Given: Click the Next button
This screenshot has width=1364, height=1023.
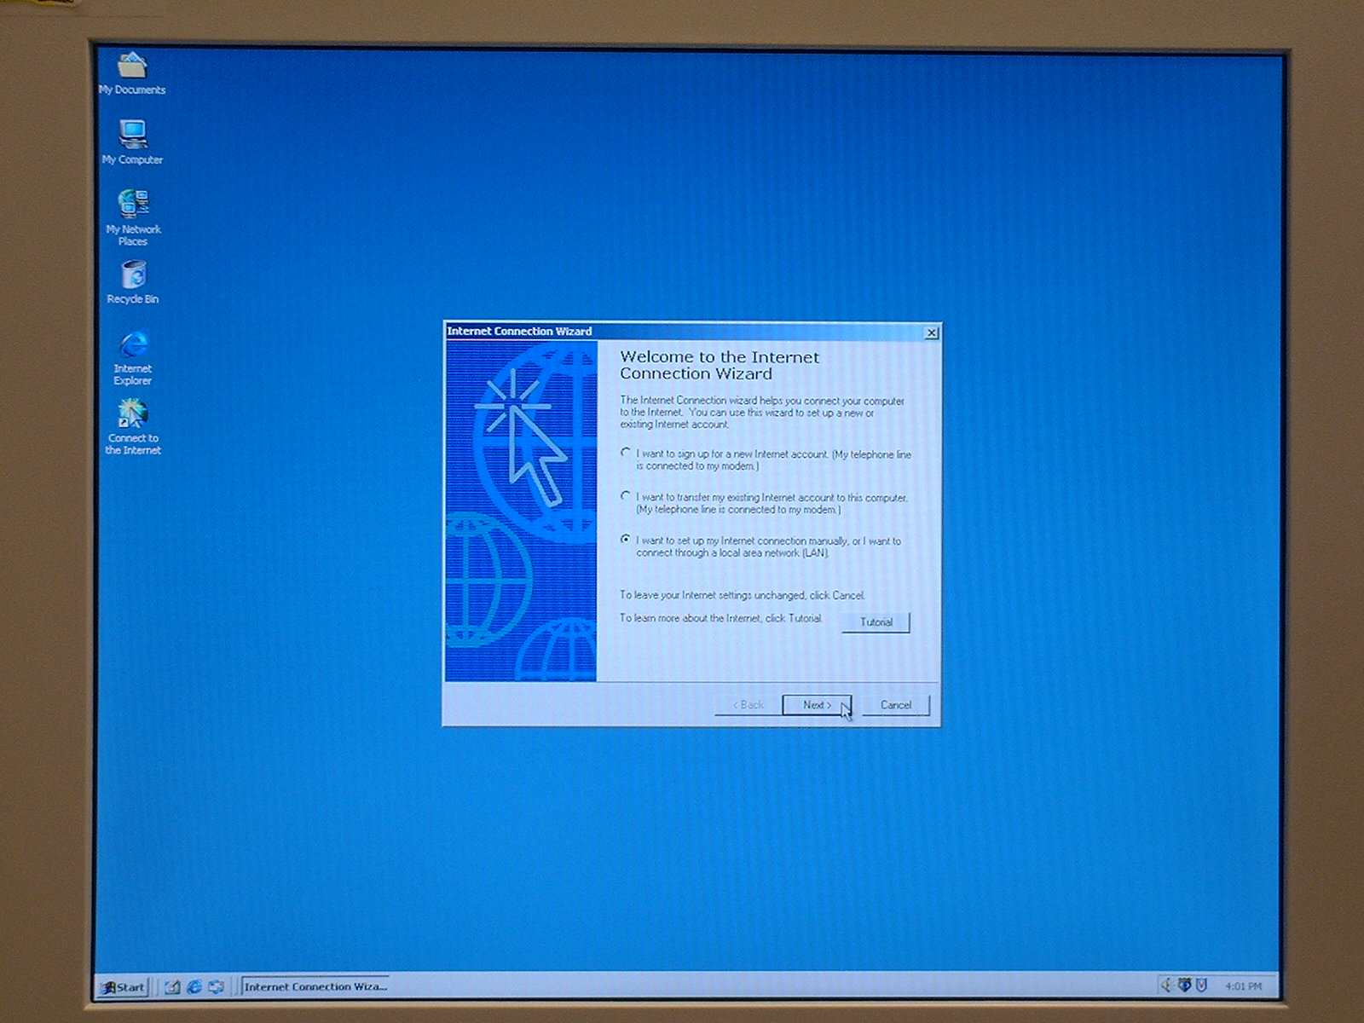Looking at the screenshot, I should (x=816, y=705).
